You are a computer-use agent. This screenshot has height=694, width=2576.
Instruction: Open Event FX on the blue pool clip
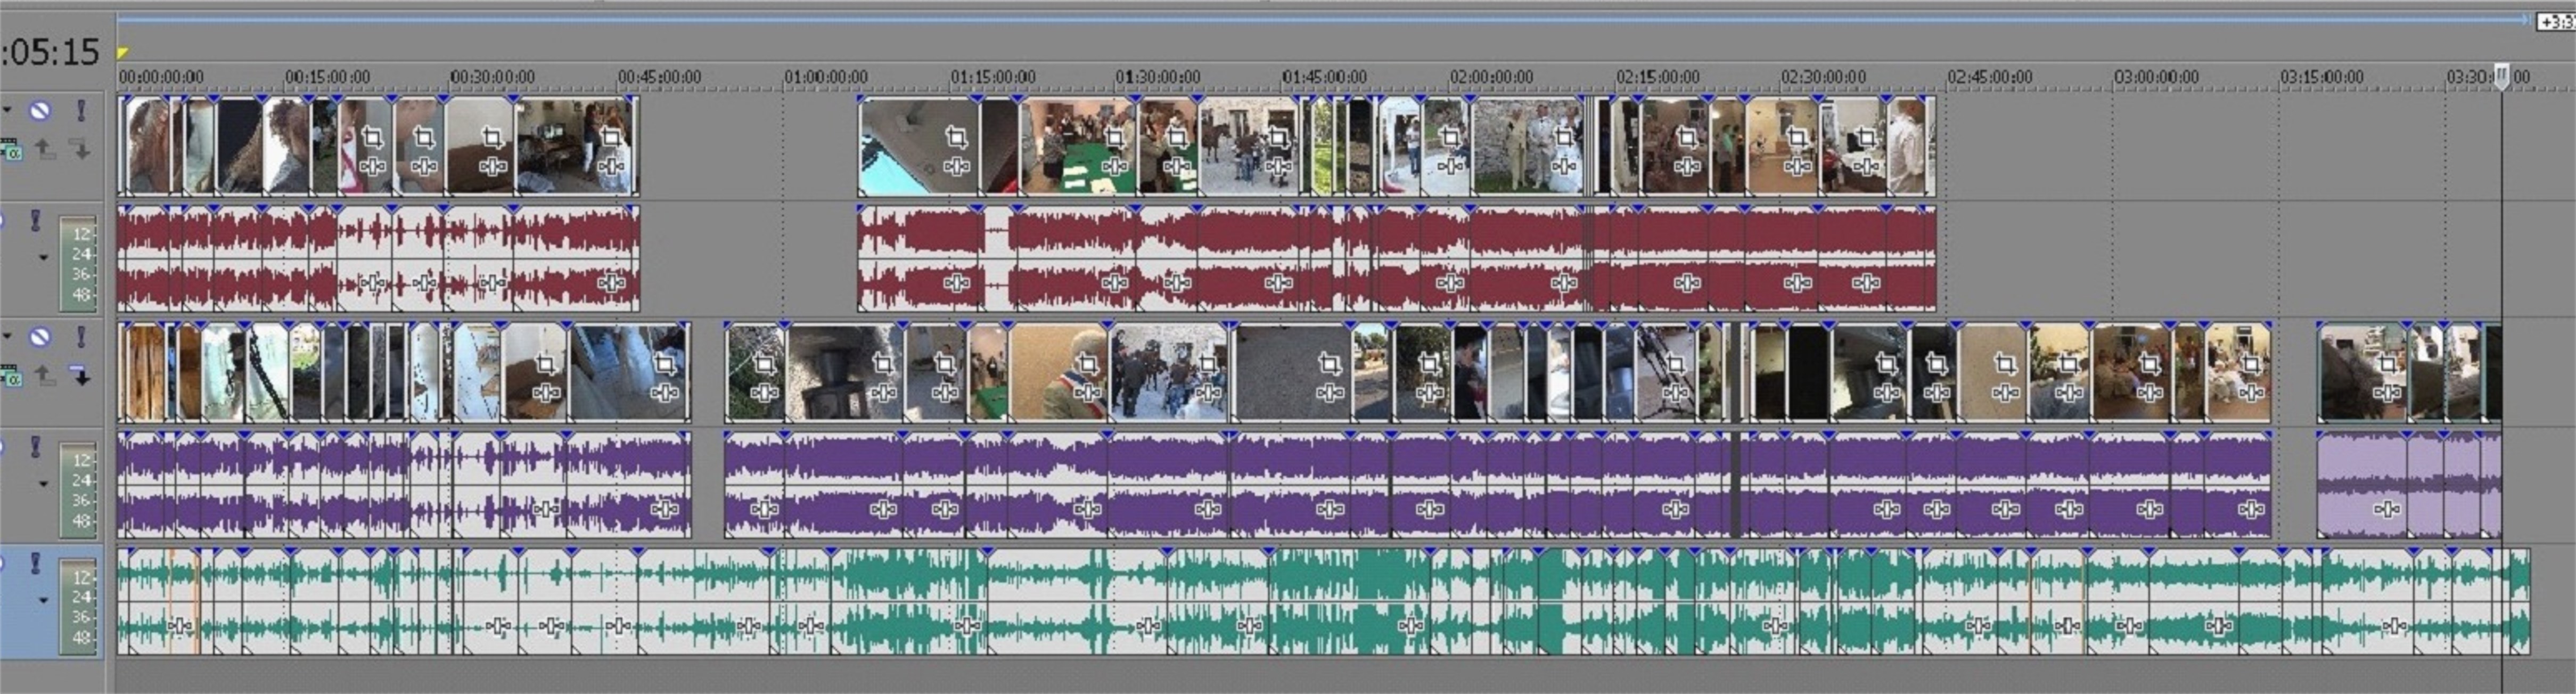(x=956, y=166)
